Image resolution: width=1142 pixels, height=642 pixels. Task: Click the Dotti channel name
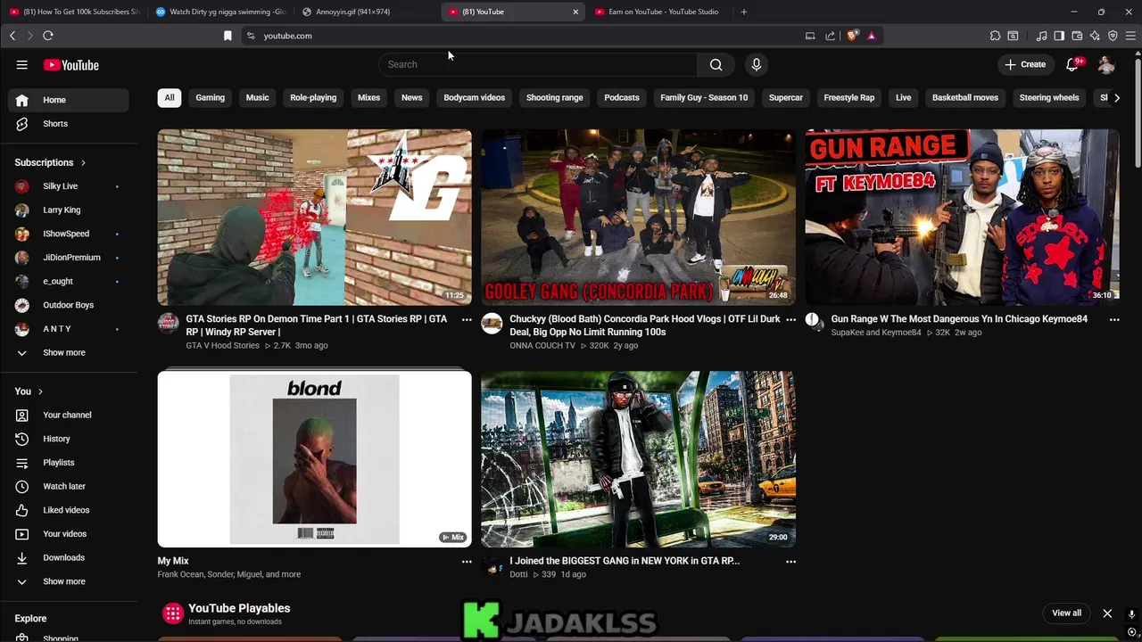click(518, 574)
